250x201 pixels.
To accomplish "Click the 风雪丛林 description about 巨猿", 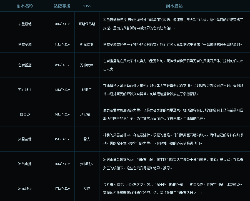I will [x=173, y=139].
